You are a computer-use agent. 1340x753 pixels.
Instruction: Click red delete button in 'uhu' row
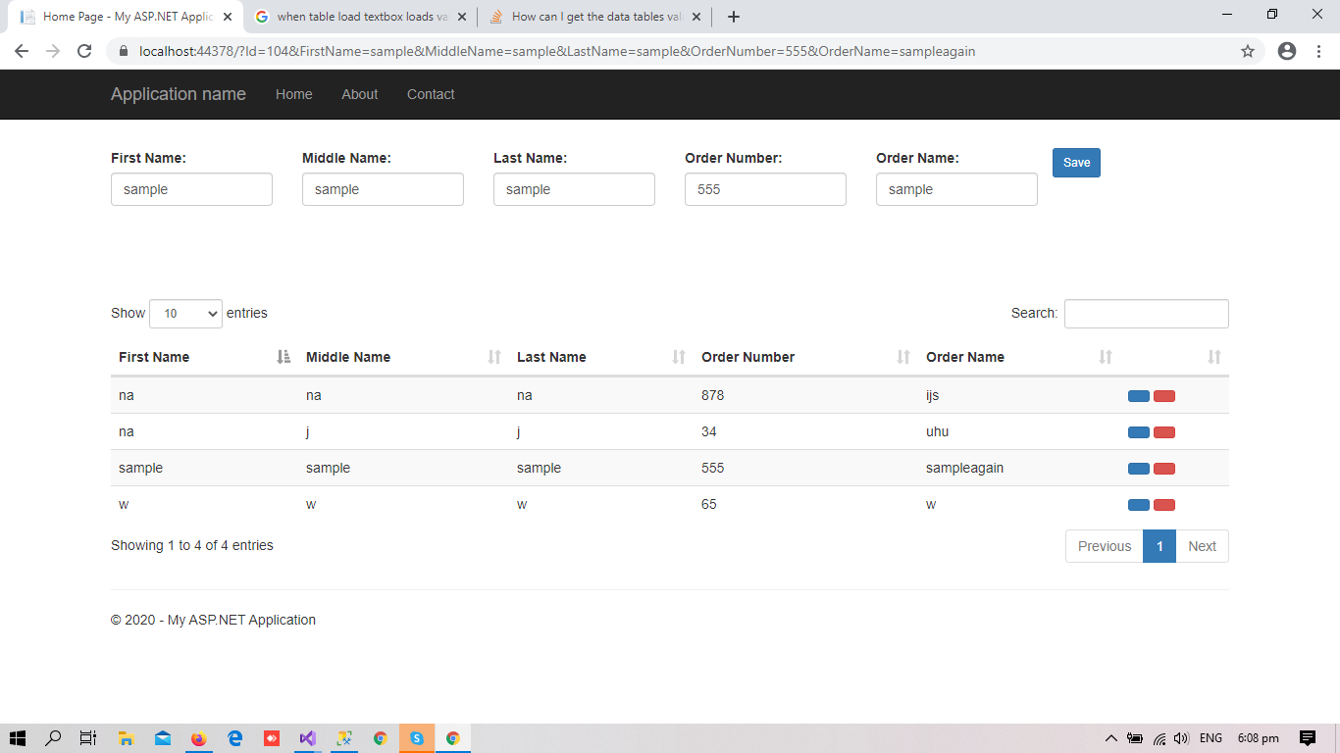1164,432
